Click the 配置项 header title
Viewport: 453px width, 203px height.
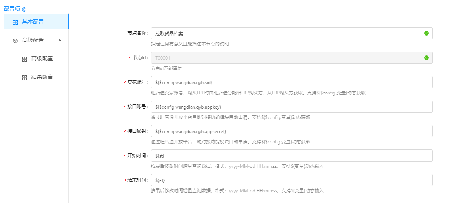pyautogui.click(x=12, y=9)
